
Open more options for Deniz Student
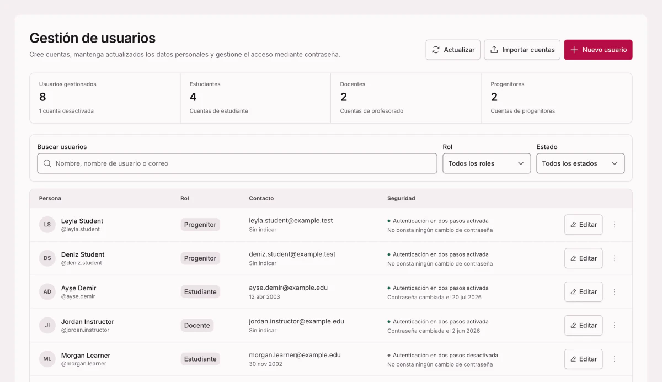click(x=615, y=258)
